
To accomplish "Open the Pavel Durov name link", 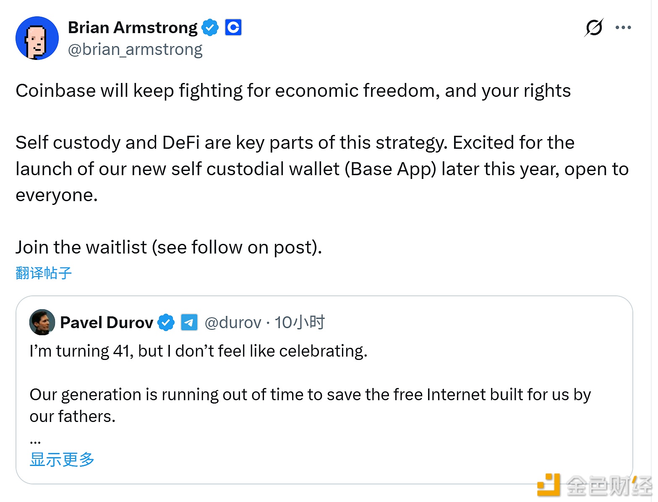I will [x=107, y=323].
